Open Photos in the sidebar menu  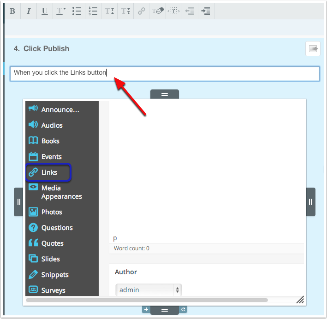pyautogui.click(x=51, y=212)
